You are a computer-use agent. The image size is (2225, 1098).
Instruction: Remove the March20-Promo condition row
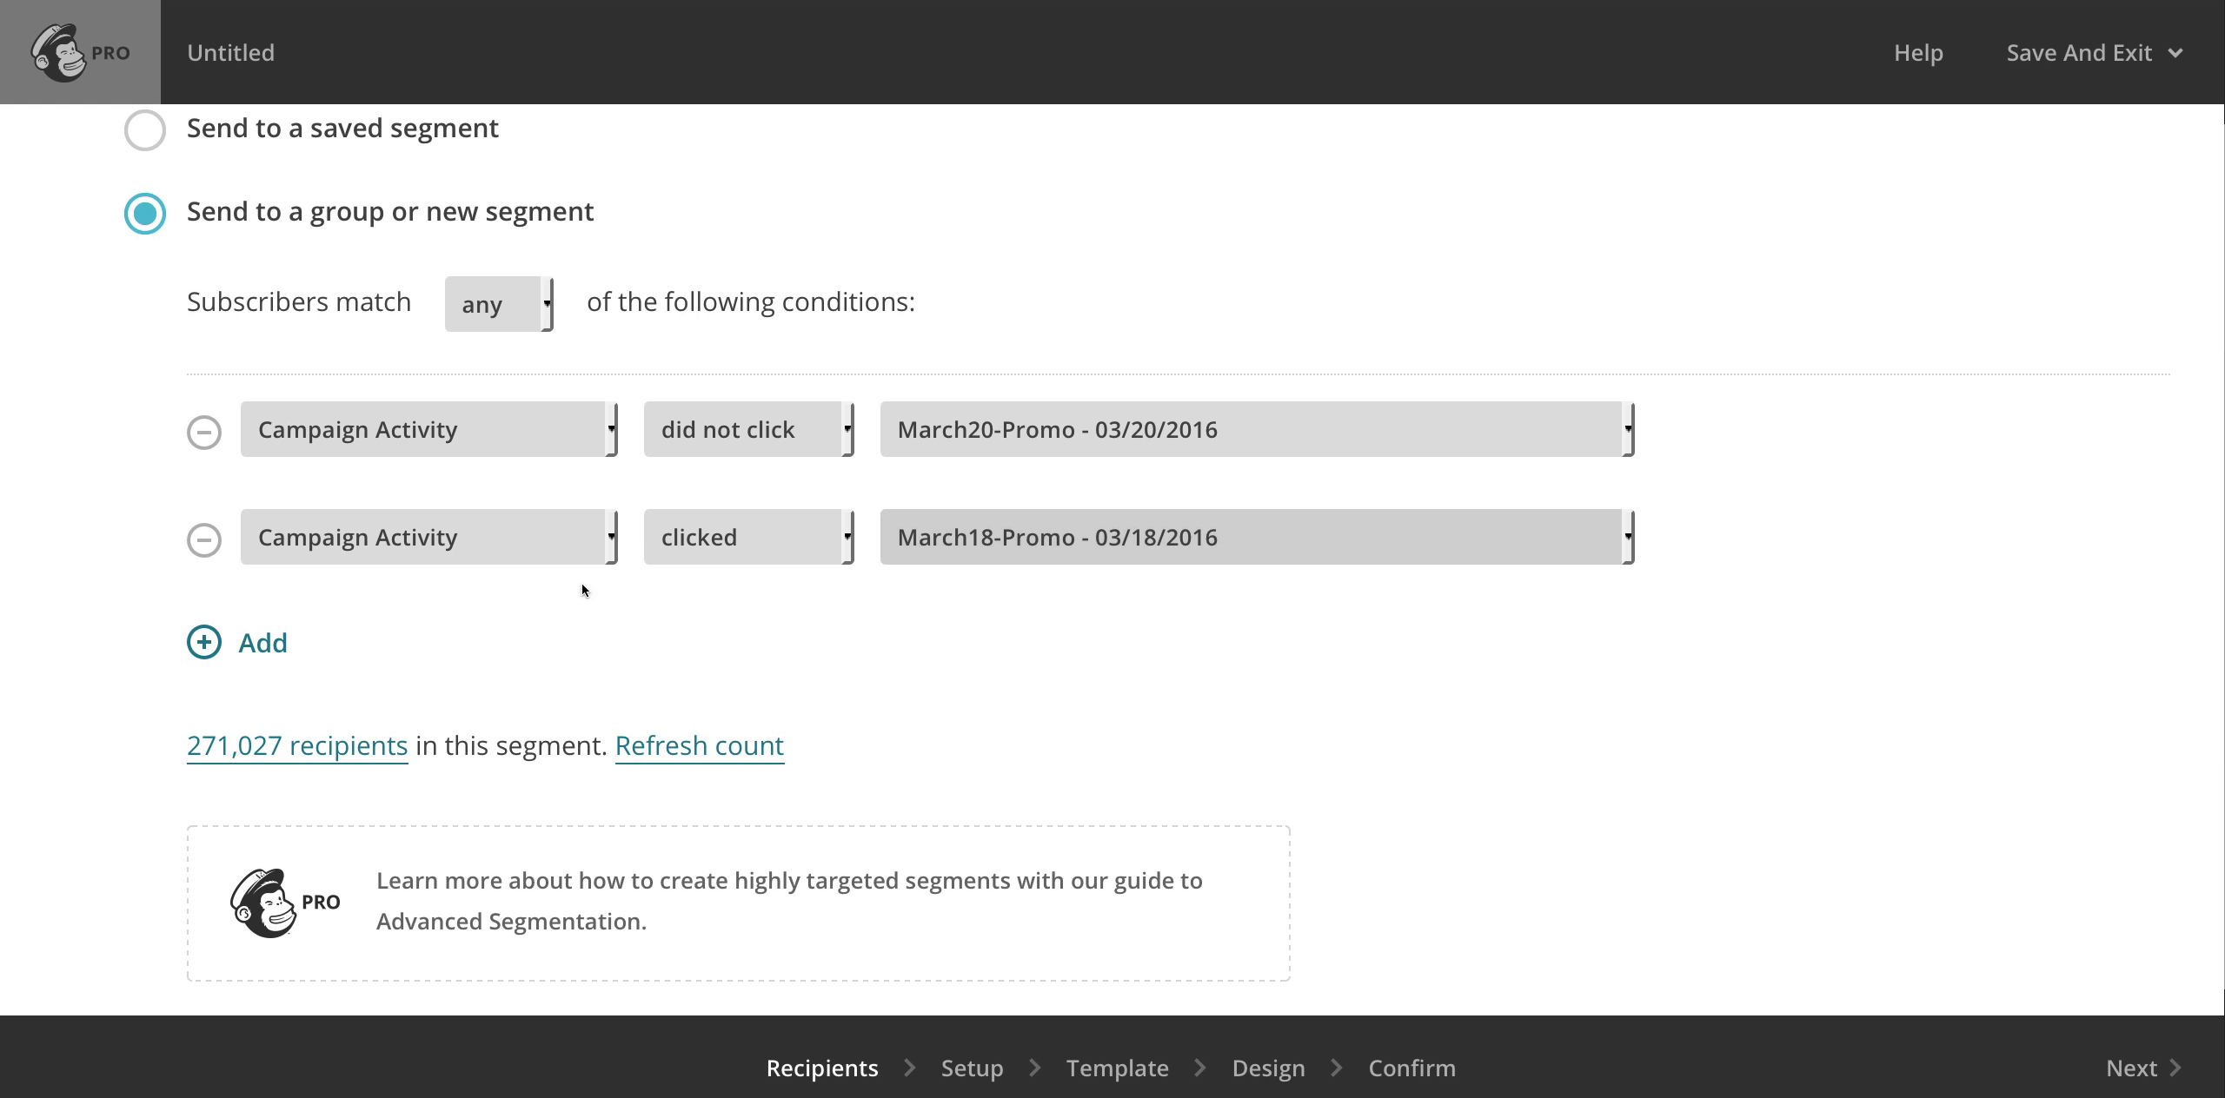[204, 432]
